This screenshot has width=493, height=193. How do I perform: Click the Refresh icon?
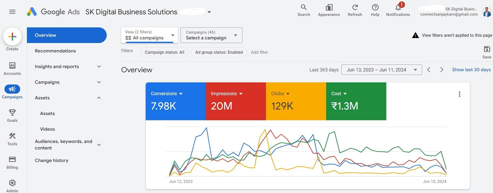pos(355,7)
